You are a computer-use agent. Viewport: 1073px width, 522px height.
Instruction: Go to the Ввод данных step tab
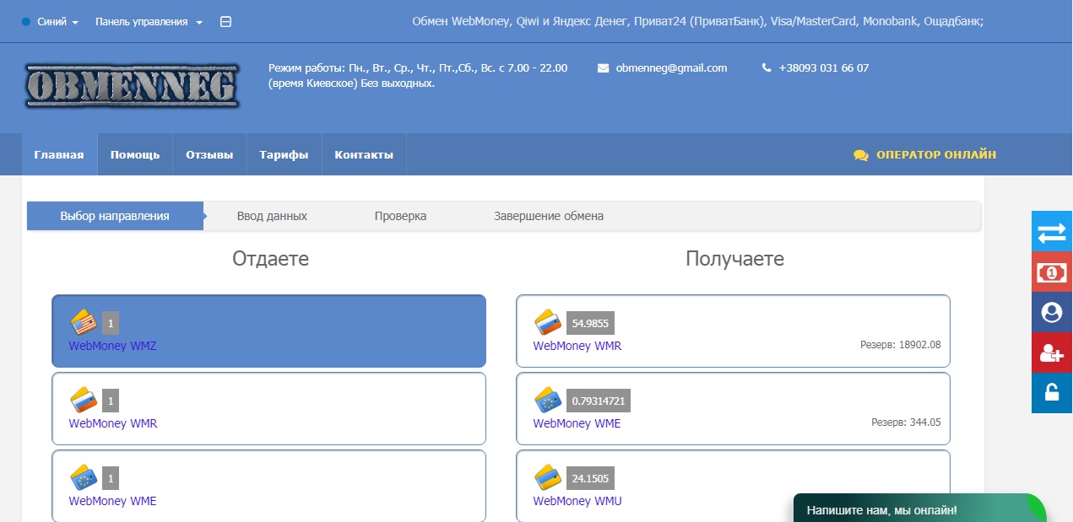coord(272,216)
